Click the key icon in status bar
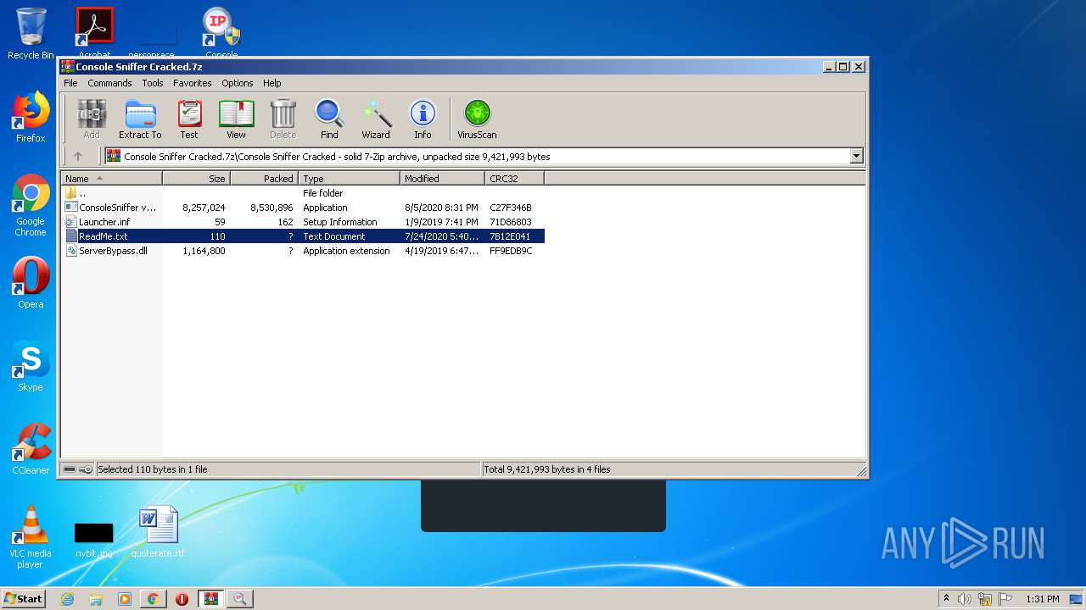Image resolution: width=1086 pixels, height=610 pixels. click(86, 469)
